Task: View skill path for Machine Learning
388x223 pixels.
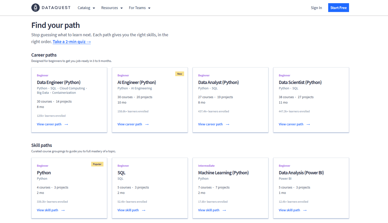Action: pyautogui.click(x=212, y=210)
